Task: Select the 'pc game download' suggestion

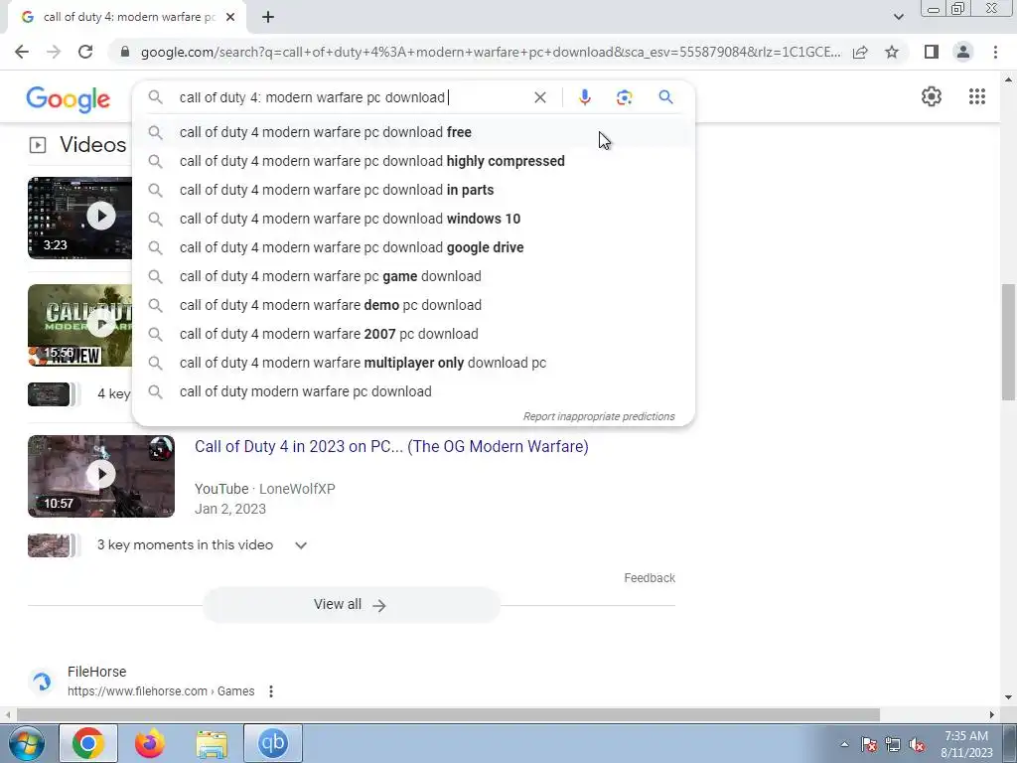Action: tap(414, 276)
